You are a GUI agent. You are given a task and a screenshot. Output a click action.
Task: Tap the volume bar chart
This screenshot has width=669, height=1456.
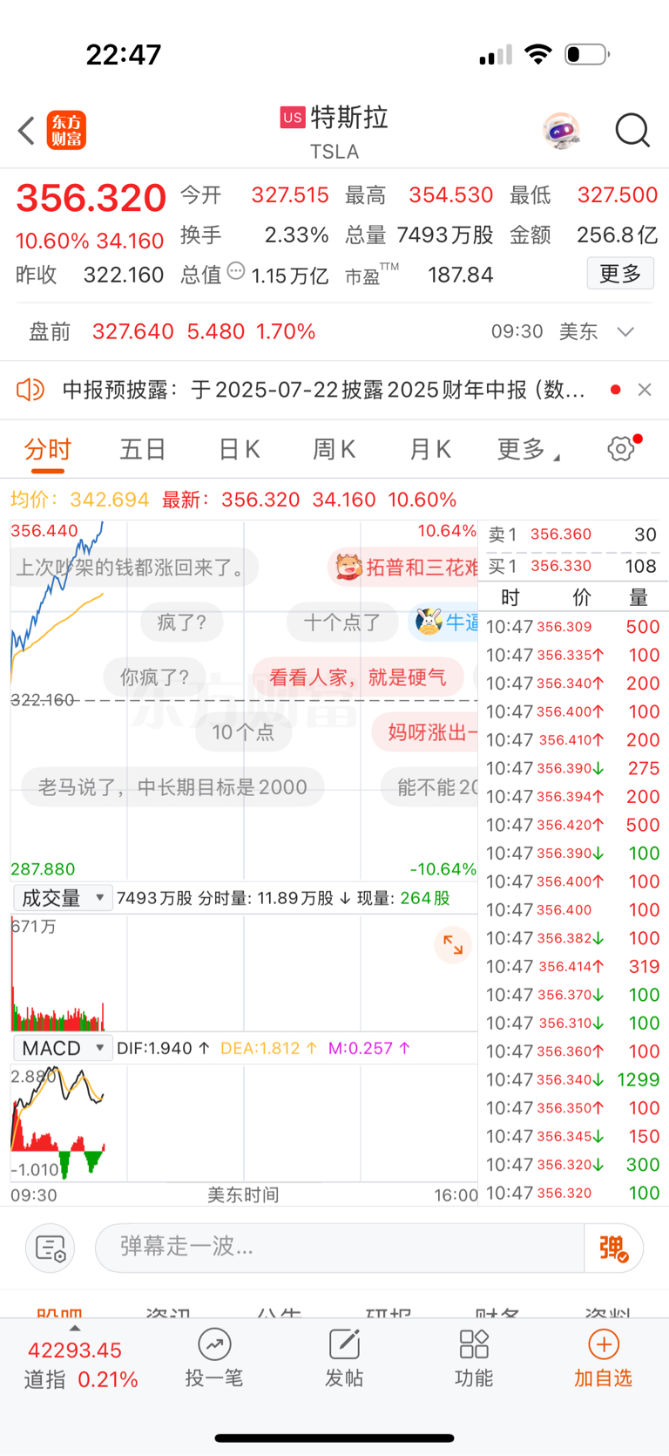pos(244,973)
